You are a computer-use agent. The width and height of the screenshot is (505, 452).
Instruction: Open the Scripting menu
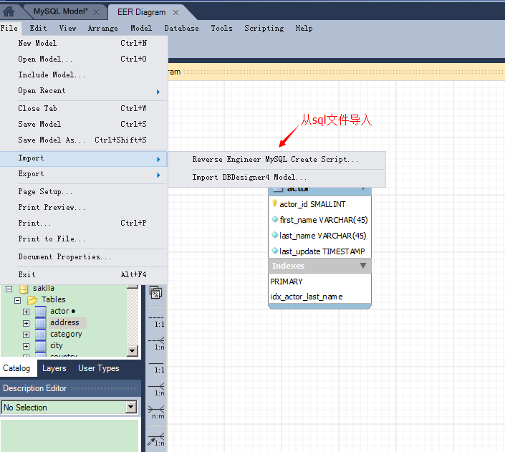pyautogui.click(x=264, y=29)
